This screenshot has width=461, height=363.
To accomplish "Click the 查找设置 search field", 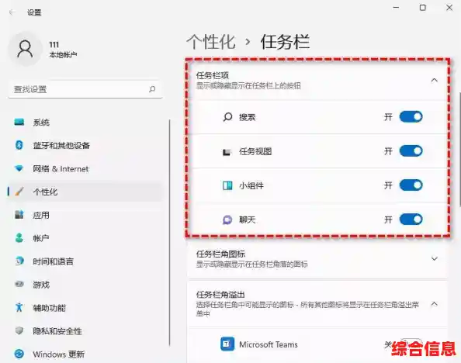I will (85, 89).
